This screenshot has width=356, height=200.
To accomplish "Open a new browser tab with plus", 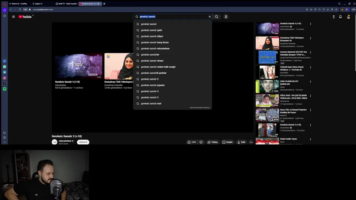I will (x=104, y=4).
